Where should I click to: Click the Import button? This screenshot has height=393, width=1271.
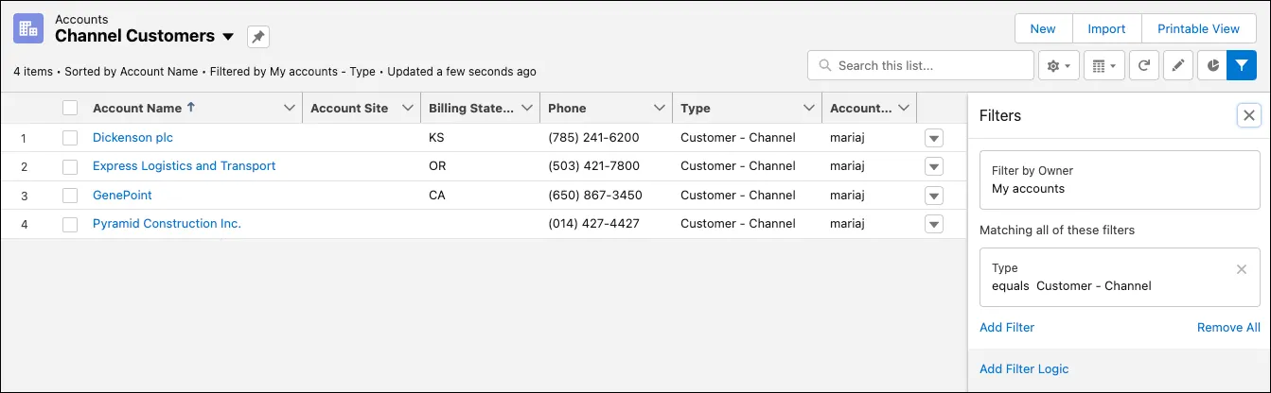tap(1106, 28)
